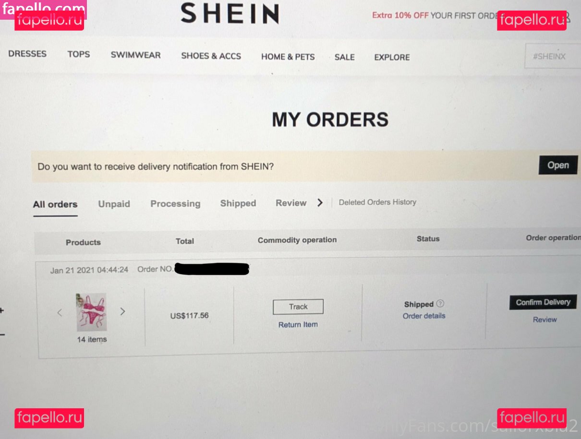Go to SHOES & ACCS category
Viewport: 581px width, 439px height.
pos(211,56)
